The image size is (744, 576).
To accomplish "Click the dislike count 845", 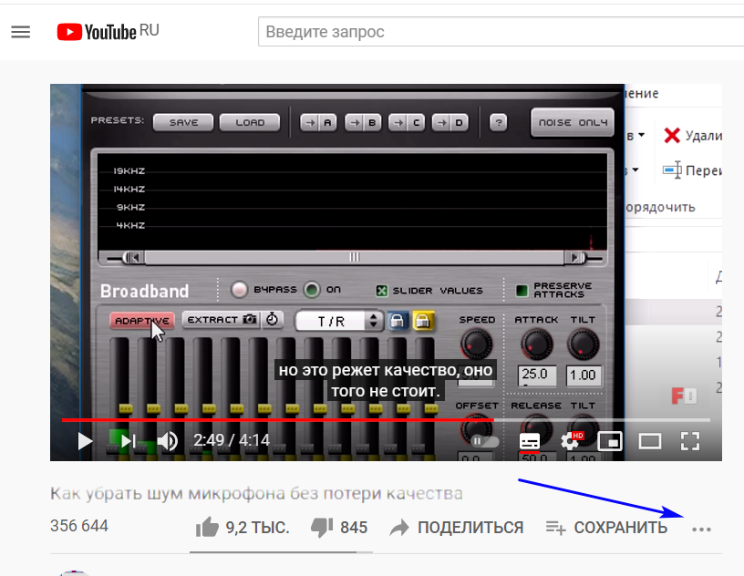I will [354, 528].
